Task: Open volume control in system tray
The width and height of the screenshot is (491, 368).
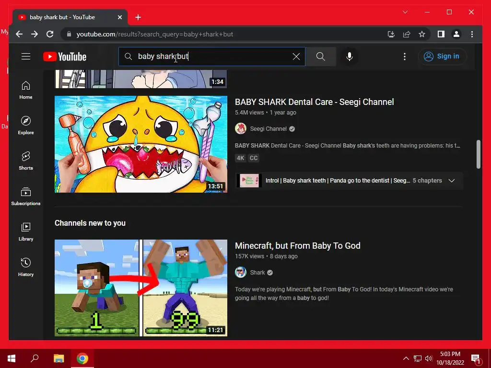Action: point(429,358)
